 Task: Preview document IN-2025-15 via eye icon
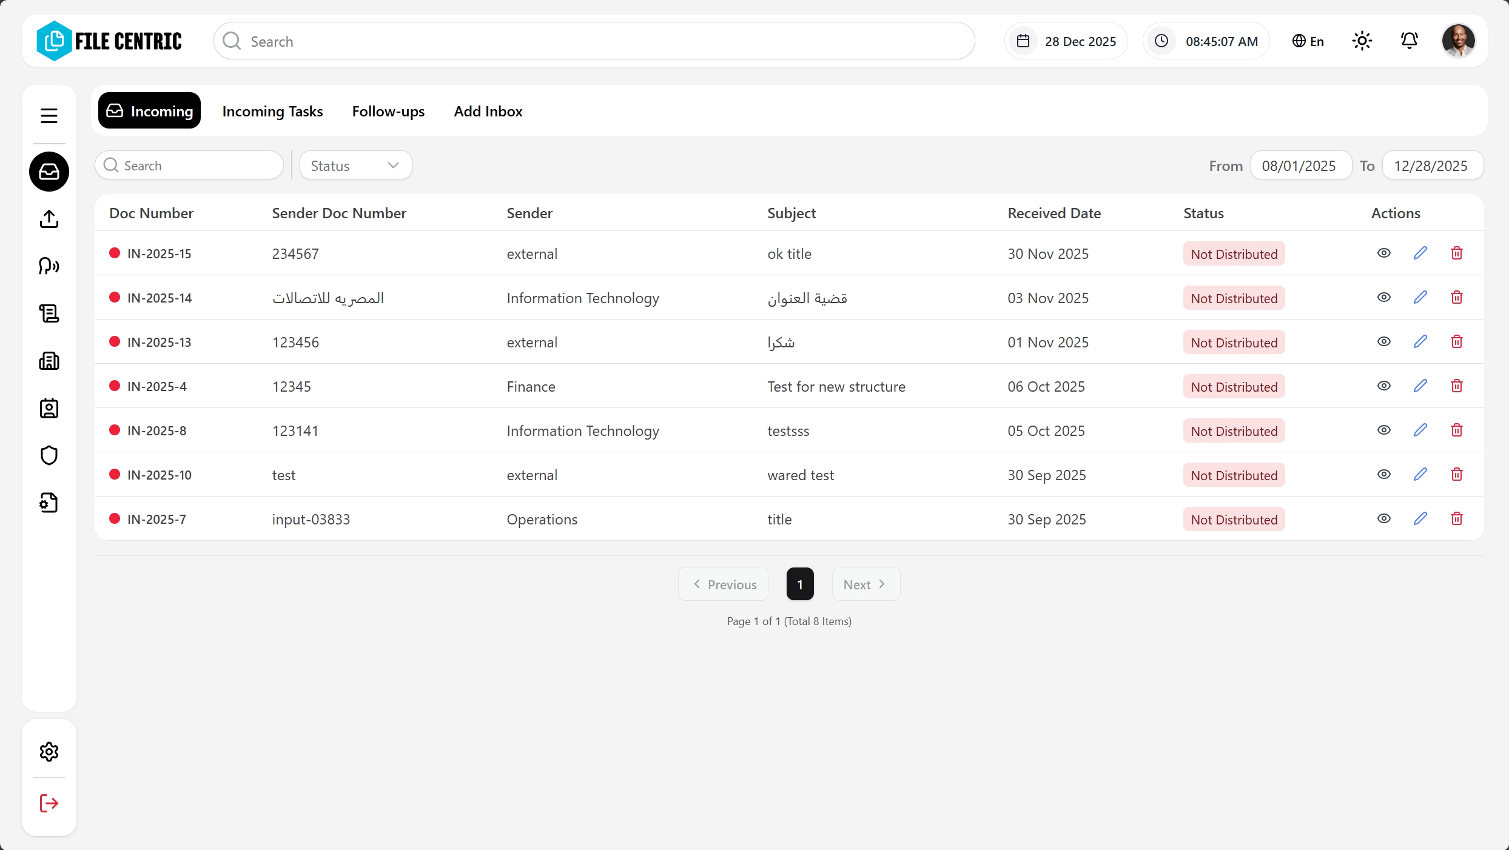[1384, 253]
